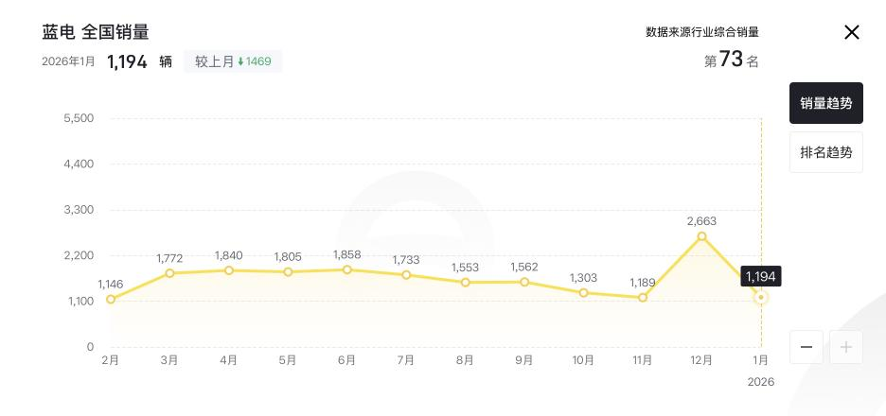Switch to the 销量趋势 tab

[825, 103]
